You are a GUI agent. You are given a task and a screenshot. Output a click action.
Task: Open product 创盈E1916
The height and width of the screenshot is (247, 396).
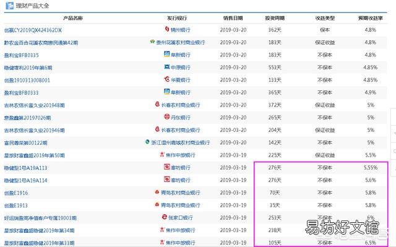(x=16, y=193)
